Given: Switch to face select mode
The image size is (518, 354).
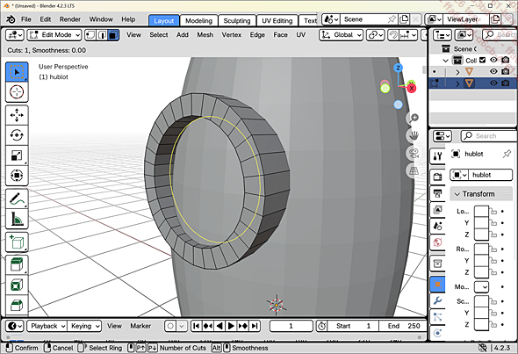Looking at the screenshot, I should (113, 35).
